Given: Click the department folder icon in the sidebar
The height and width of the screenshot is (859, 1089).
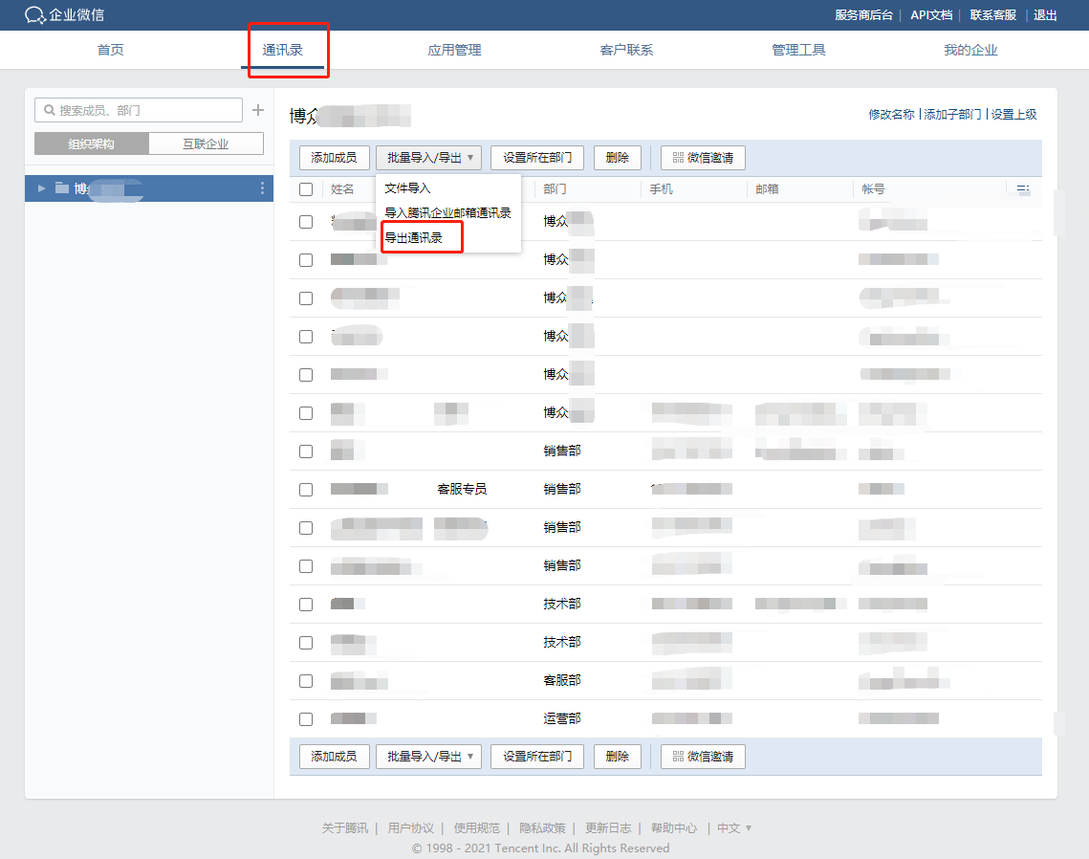Looking at the screenshot, I should coord(57,188).
